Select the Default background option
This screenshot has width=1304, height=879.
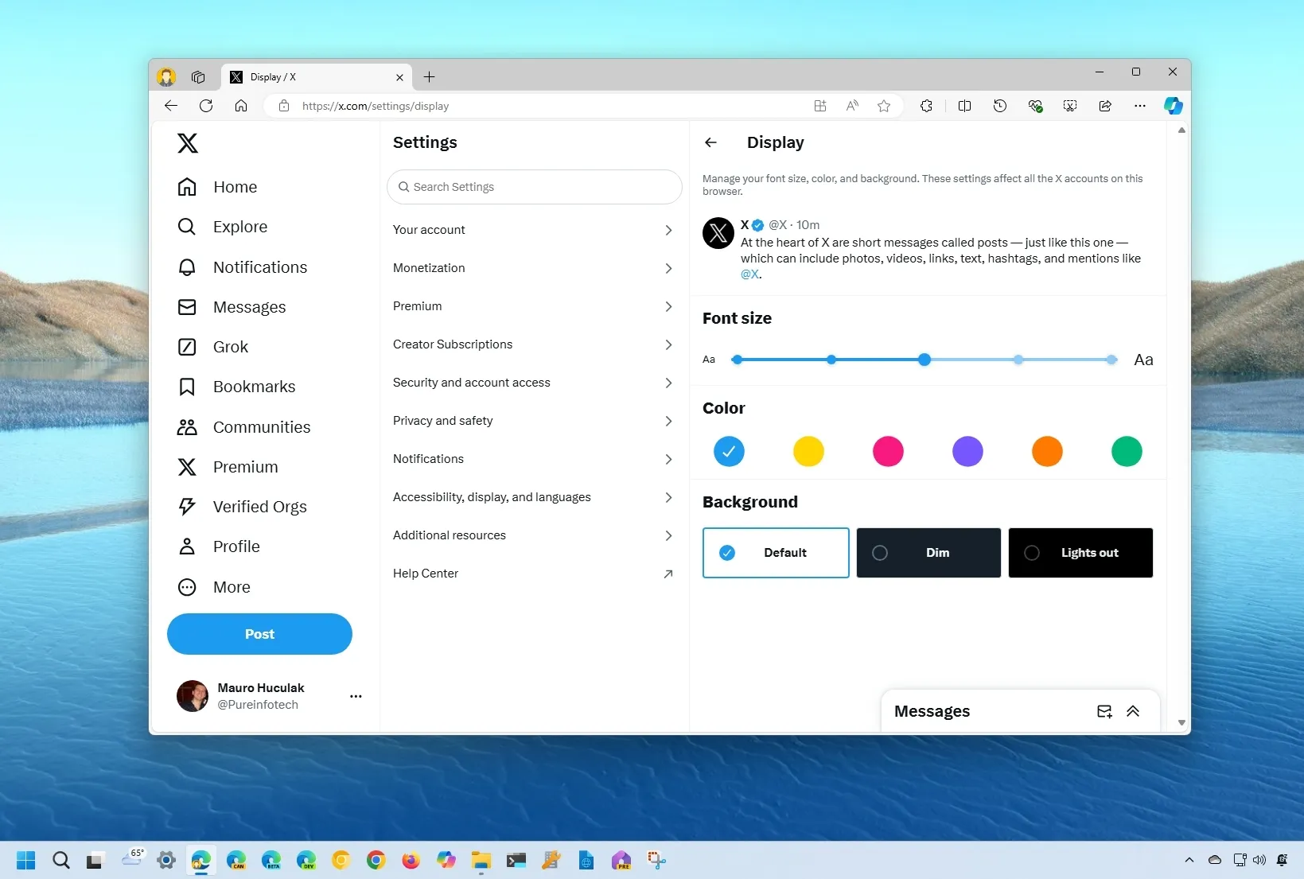(x=776, y=553)
